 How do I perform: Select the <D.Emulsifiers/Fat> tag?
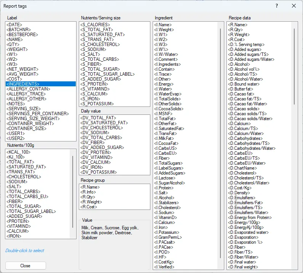click(246, 203)
